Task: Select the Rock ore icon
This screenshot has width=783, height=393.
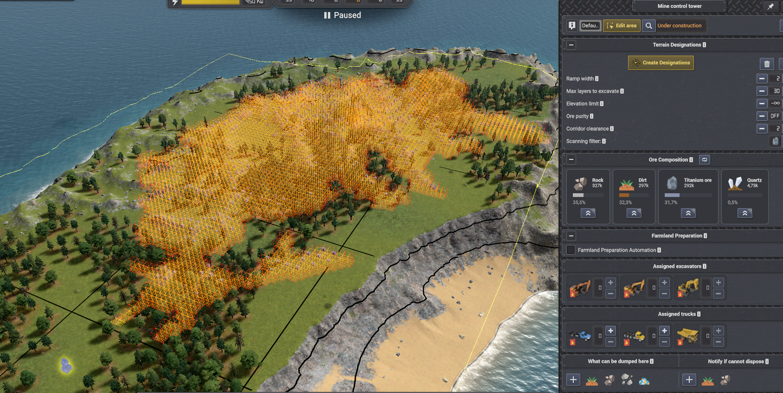Action: click(580, 184)
